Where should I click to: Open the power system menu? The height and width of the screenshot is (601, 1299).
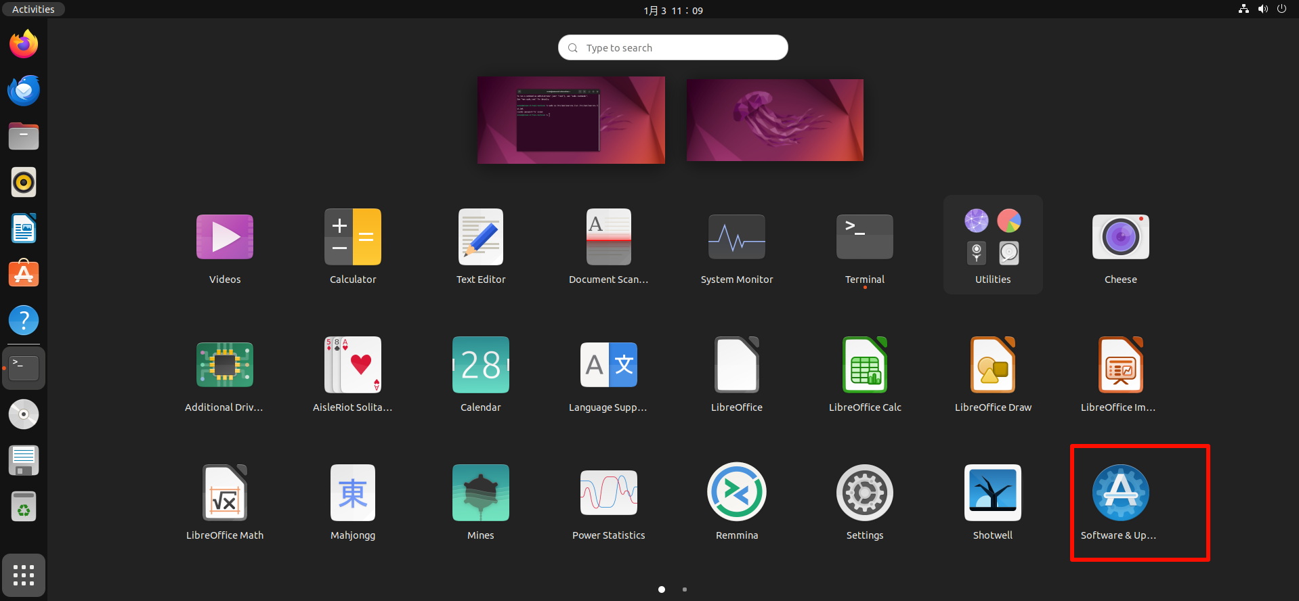point(1281,9)
